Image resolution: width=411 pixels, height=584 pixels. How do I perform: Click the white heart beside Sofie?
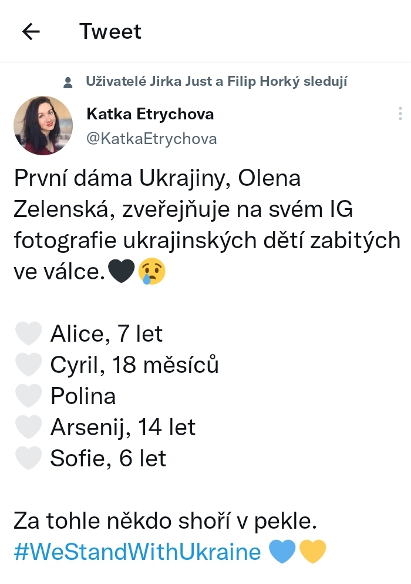pos(28,459)
